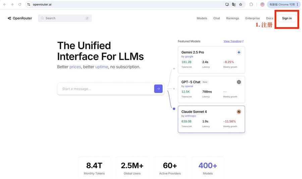Open the GPT-5 Chat title
This screenshot has height=179, width=302.
(x=191, y=82)
